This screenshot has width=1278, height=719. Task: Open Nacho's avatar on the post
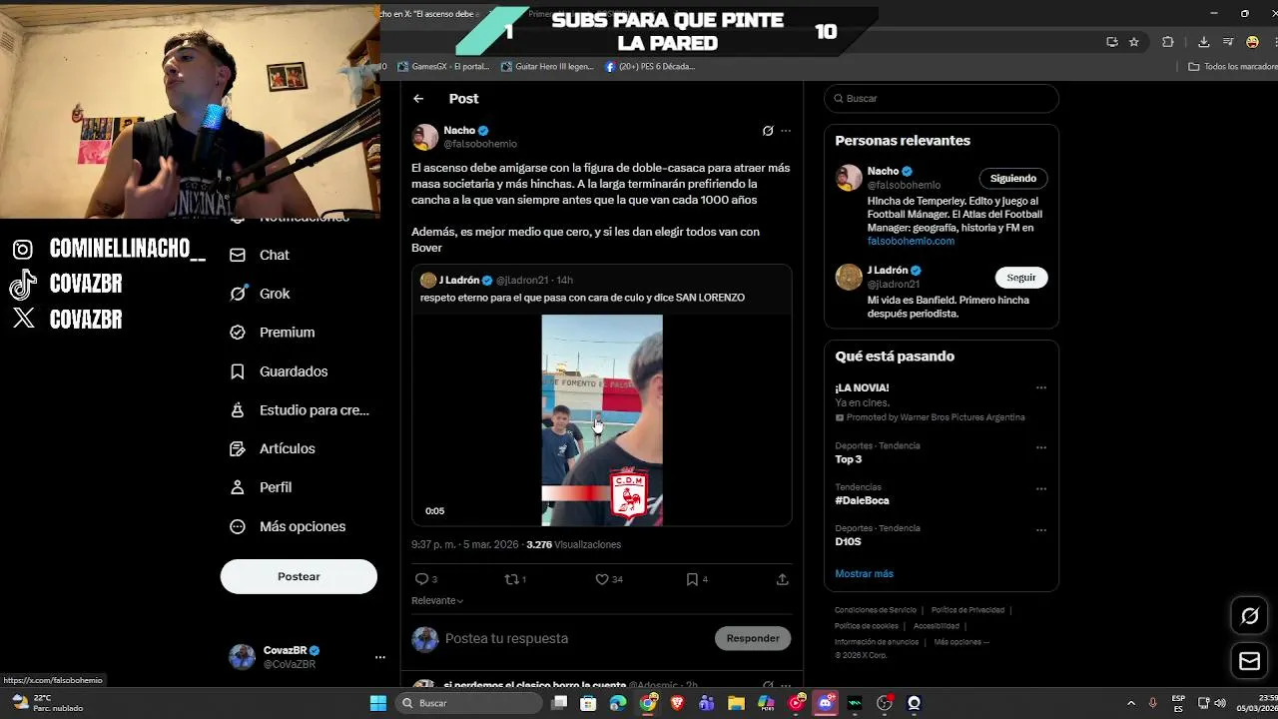(425, 137)
